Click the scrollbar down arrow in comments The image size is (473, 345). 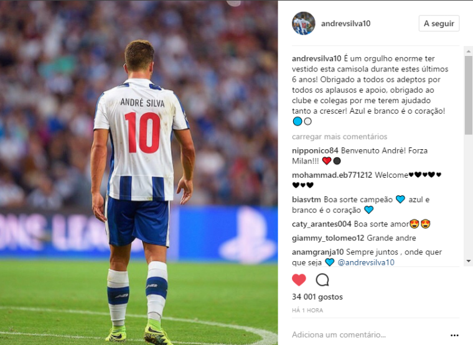(x=468, y=261)
